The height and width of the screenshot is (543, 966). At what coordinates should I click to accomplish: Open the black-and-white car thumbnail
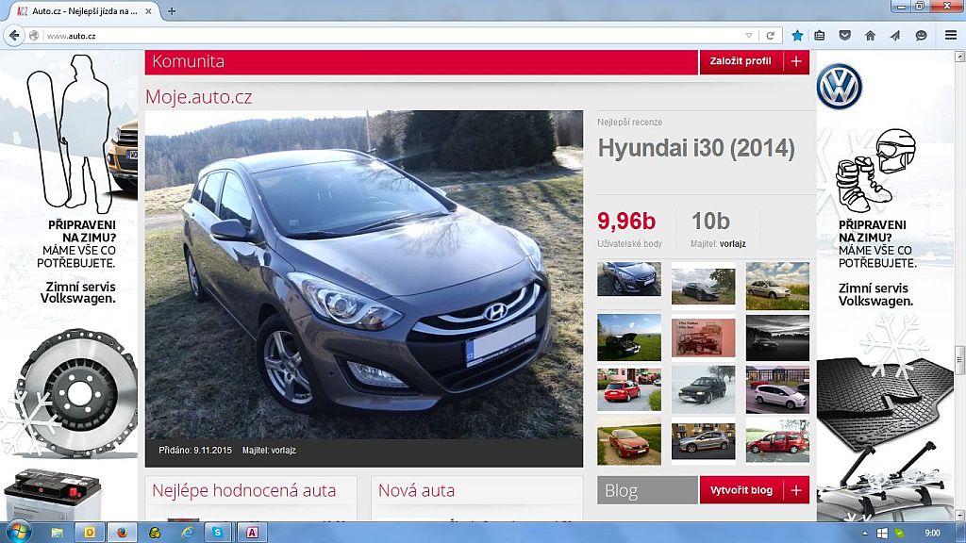coord(777,338)
